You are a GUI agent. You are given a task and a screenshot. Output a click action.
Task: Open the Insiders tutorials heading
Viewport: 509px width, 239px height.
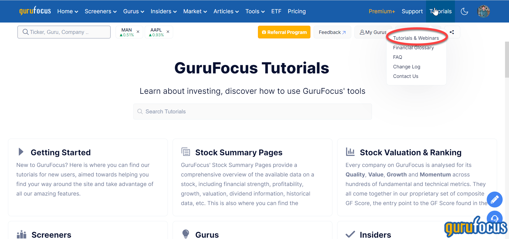[x=375, y=235]
